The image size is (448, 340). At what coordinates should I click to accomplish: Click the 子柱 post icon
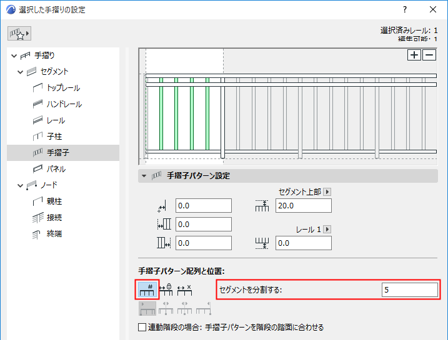pos(37,137)
